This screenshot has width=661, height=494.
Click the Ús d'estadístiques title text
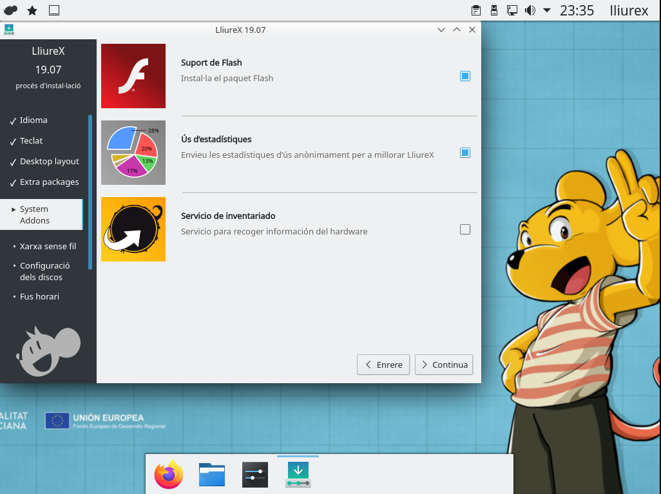[216, 140]
